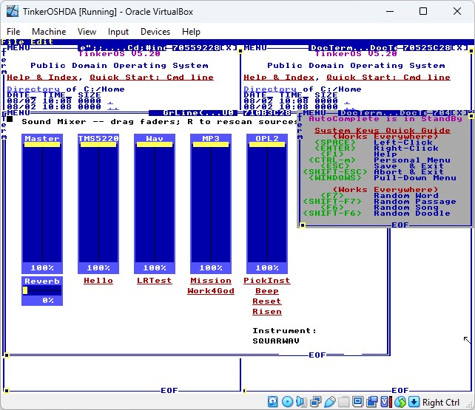Open MENU of the top-right terminal window
475x410 pixels.
pyautogui.click(x=255, y=48)
